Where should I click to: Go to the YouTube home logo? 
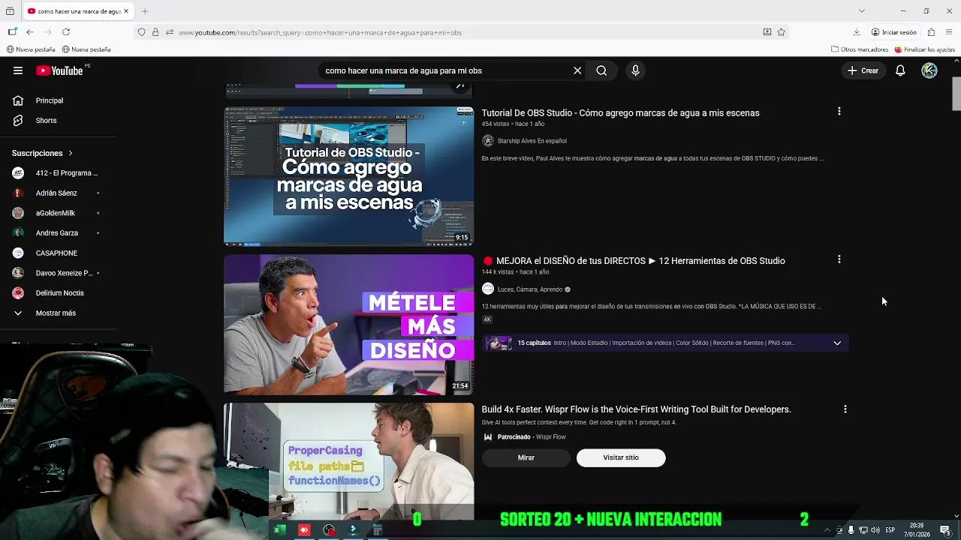(x=59, y=70)
